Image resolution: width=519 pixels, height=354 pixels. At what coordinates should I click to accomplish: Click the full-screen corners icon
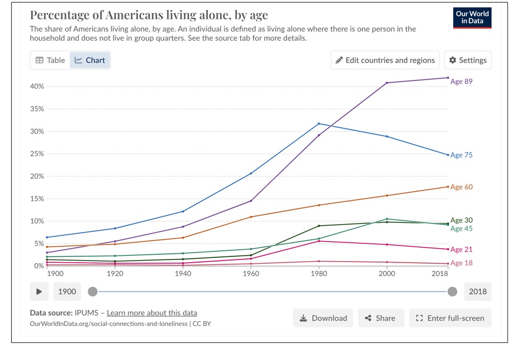[419, 318]
